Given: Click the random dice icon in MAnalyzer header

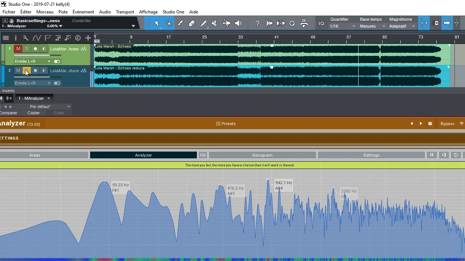Looking at the screenshot, I should point(430,124).
